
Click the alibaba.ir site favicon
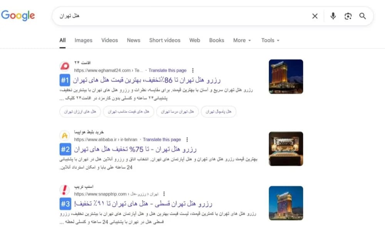point(65,135)
